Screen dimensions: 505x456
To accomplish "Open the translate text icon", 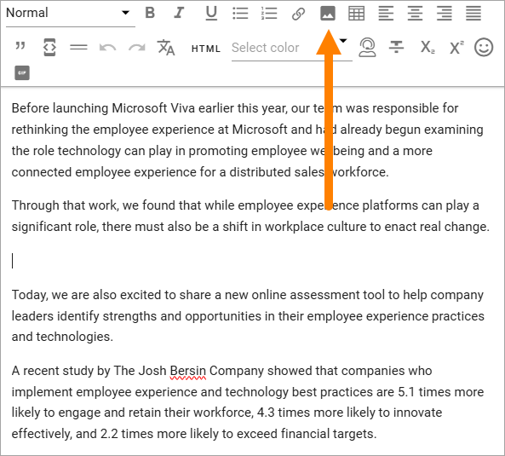I will 166,48.
